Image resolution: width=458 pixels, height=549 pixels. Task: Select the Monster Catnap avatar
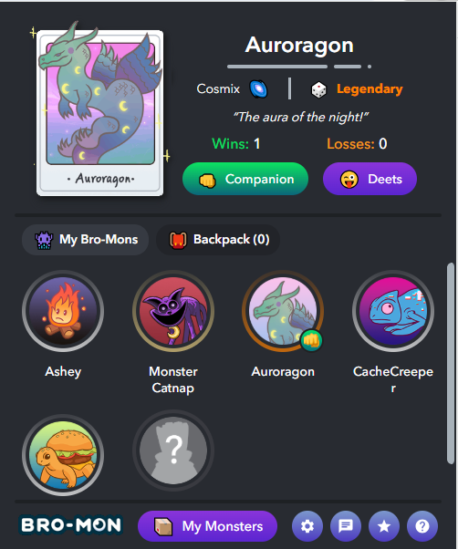173,311
